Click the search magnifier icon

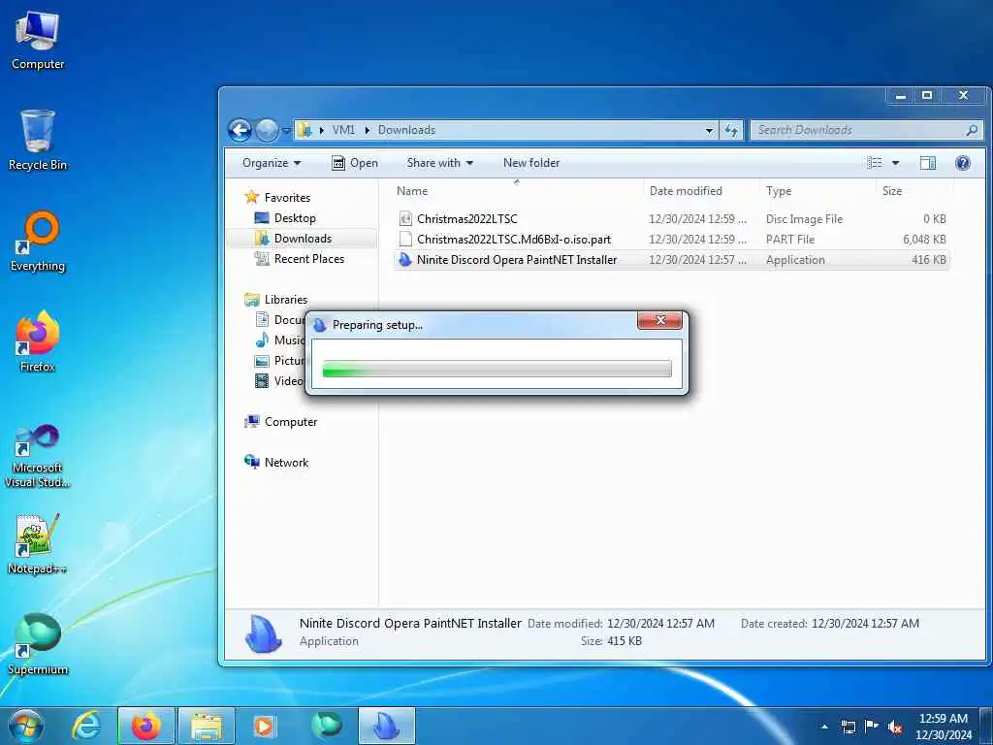click(x=972, y=130)
